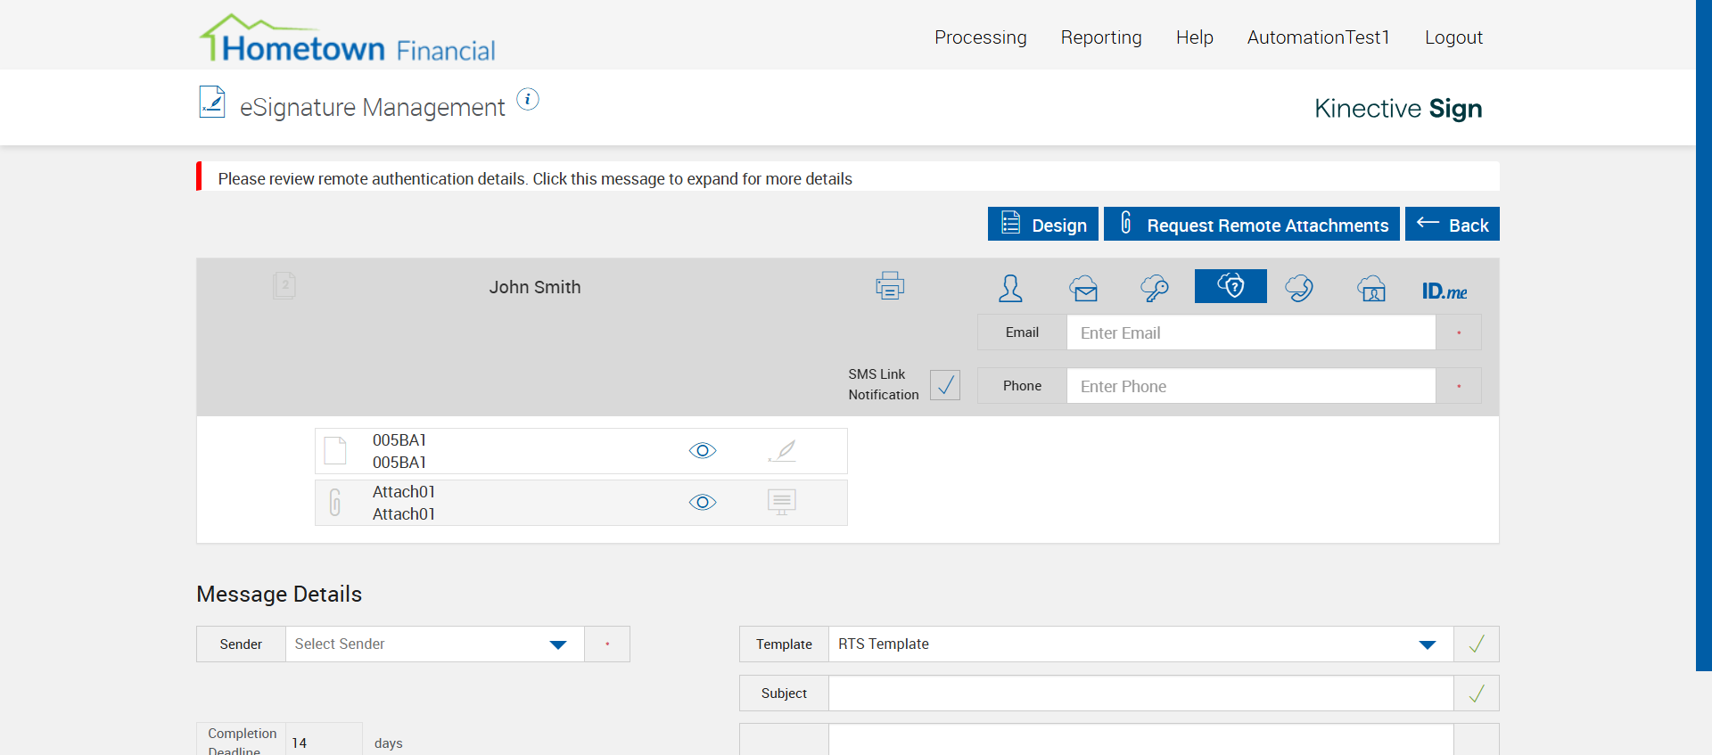Click the Request Remote Attachments button
The width and height of the screenshot is (1712, 755).
[1252, 225]
